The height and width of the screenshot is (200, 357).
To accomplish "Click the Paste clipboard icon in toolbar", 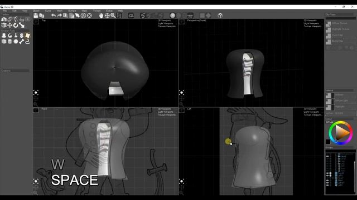I will point(71,16).
